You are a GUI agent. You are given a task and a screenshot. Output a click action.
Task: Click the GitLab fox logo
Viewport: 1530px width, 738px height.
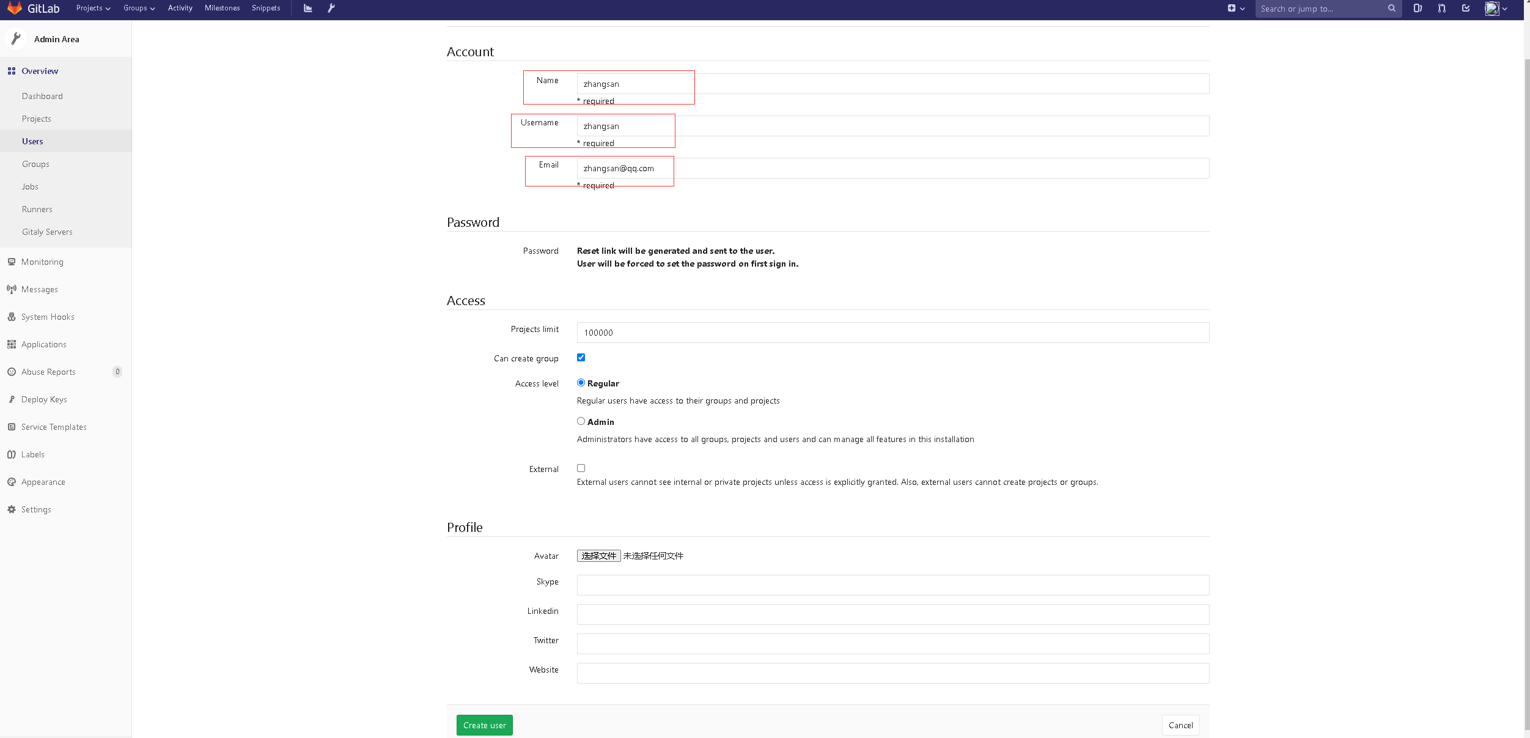click(15, 8)
